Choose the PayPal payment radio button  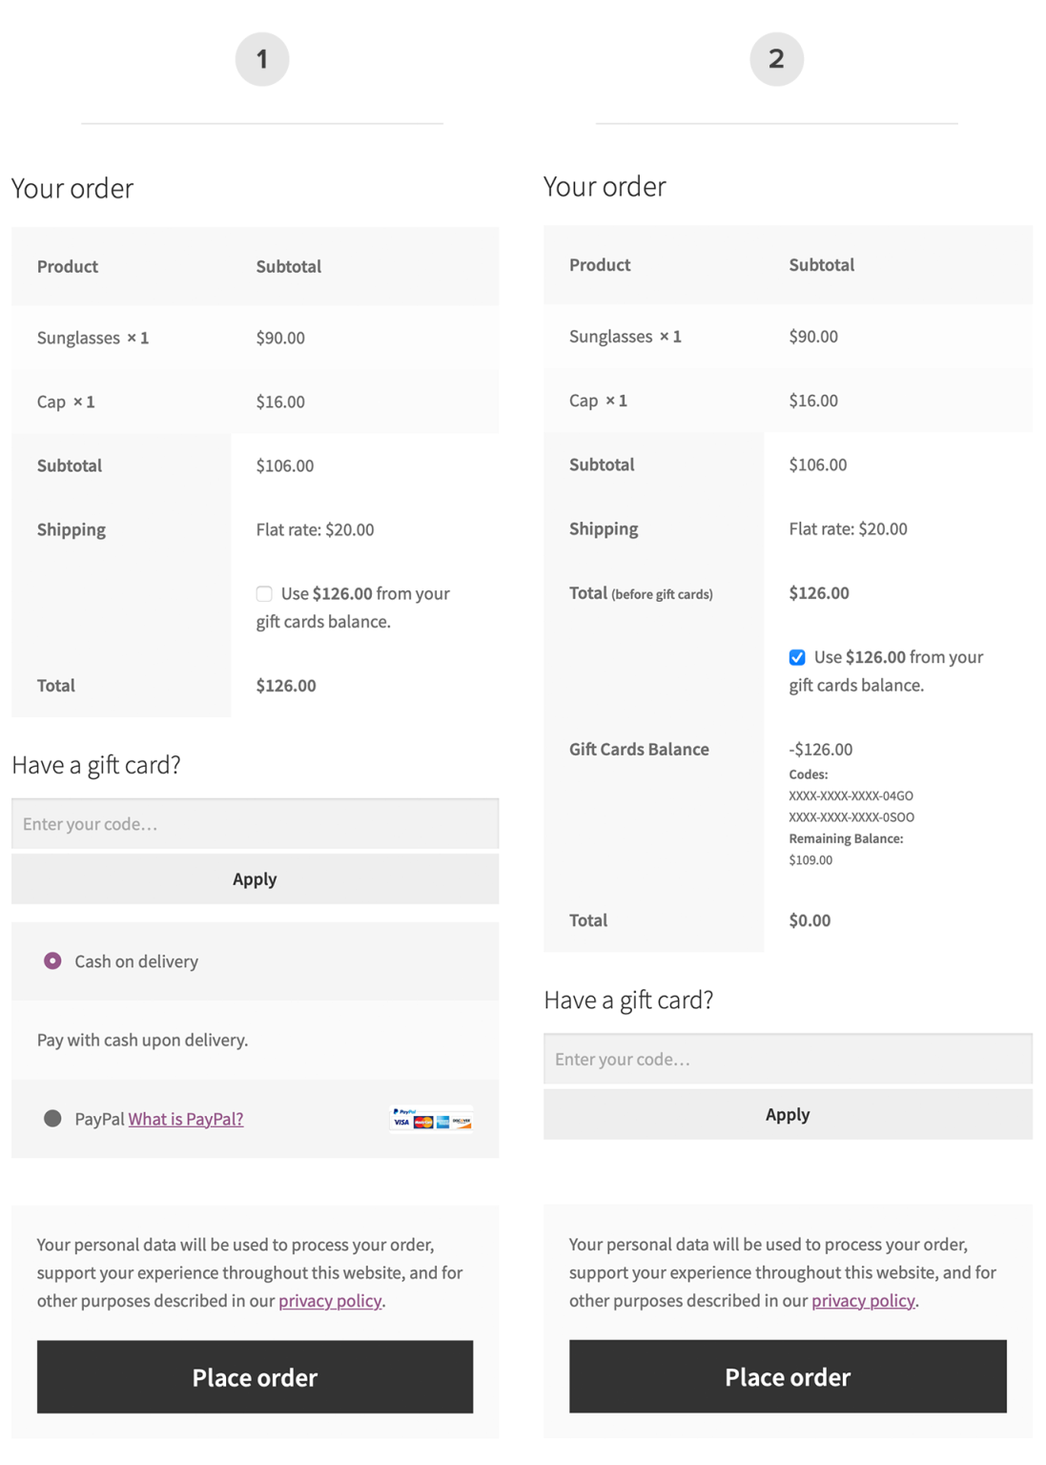(x=53, y=1118)
